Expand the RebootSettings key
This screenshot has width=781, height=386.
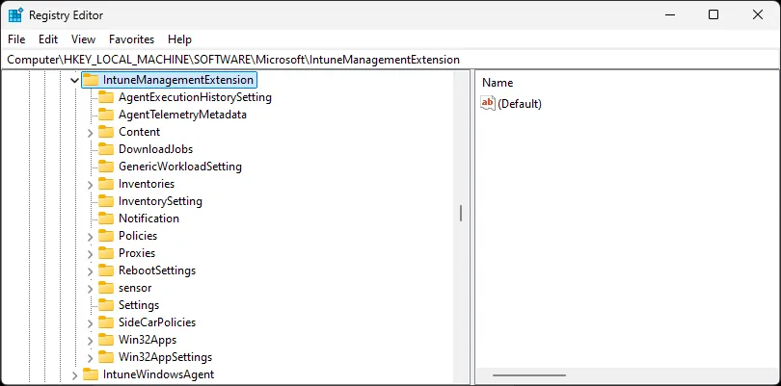tap(91, 271)
